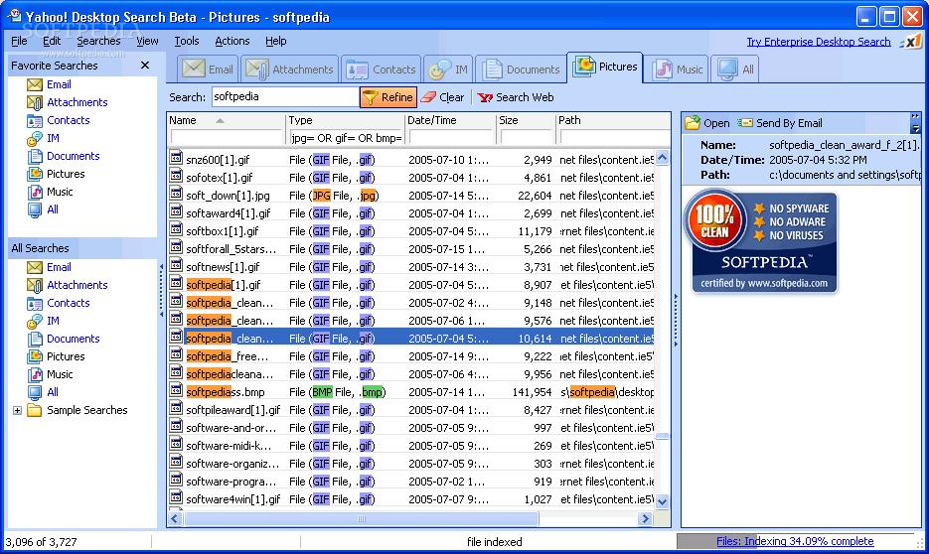Click the Search input field

285,96
